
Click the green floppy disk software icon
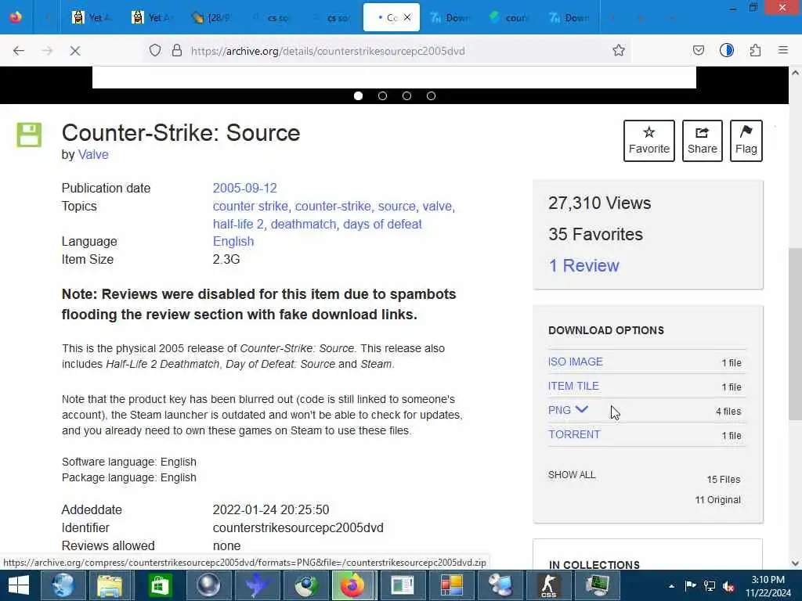[x=29, y=135]
